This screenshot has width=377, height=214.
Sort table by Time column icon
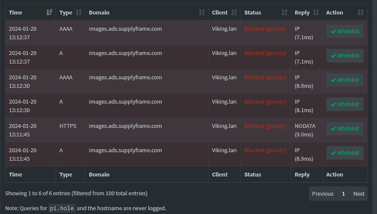[x=49, y=12]
